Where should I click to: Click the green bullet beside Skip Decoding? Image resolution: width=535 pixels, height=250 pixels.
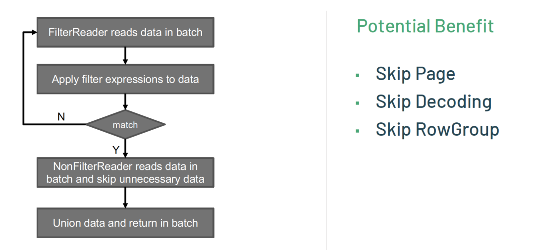pyautogui.click(x=358, y=102)
